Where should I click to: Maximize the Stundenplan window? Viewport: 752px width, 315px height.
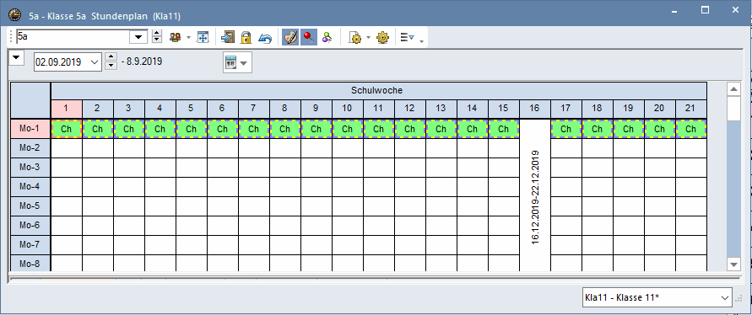[x=705, y=10]
